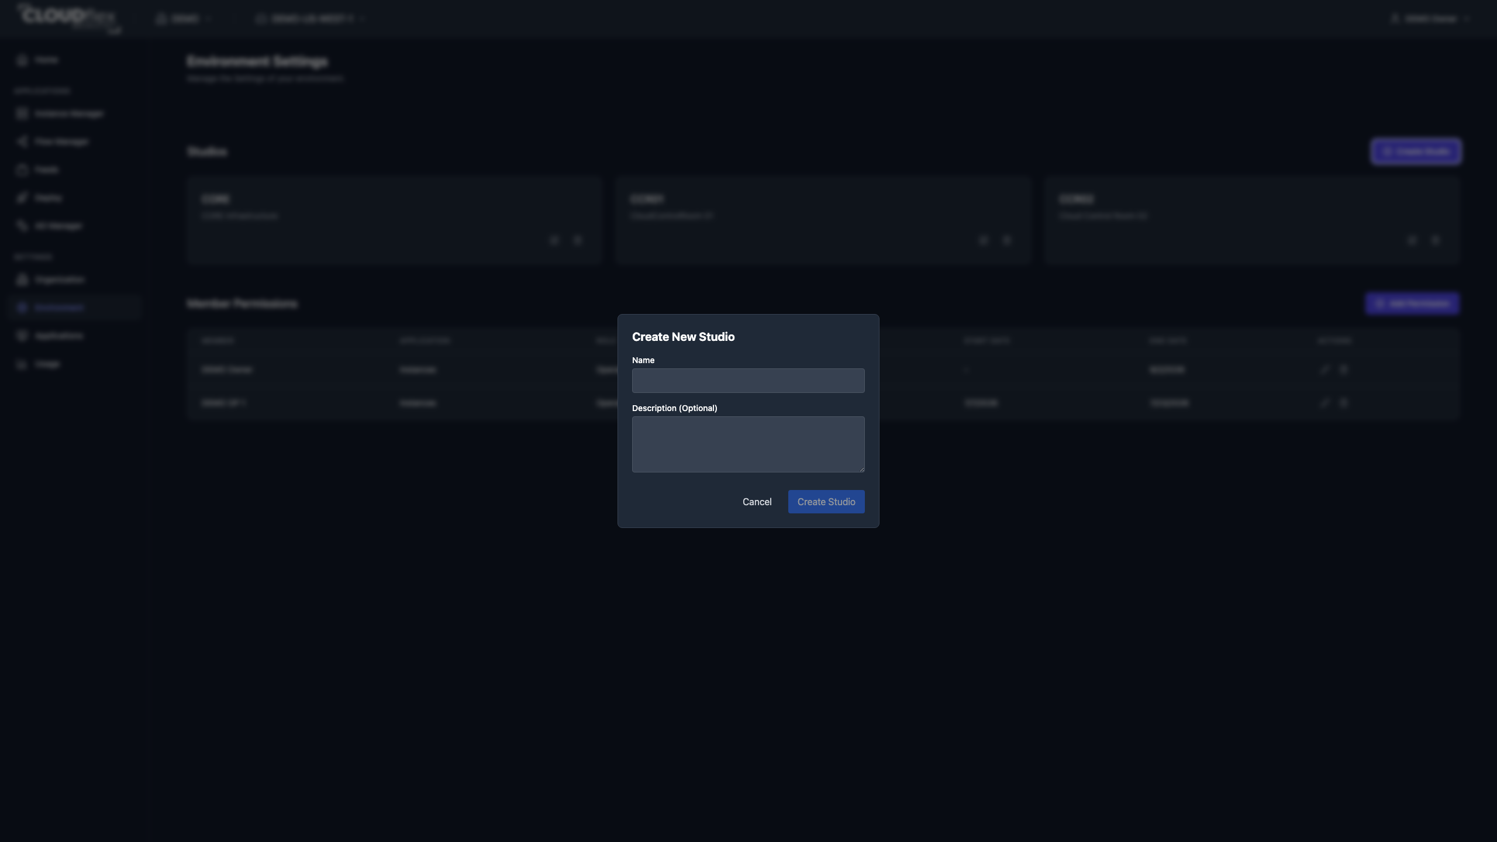Click the Description text area resize handle
Viewport: 1497px width, 842px height.
point(861,469)
